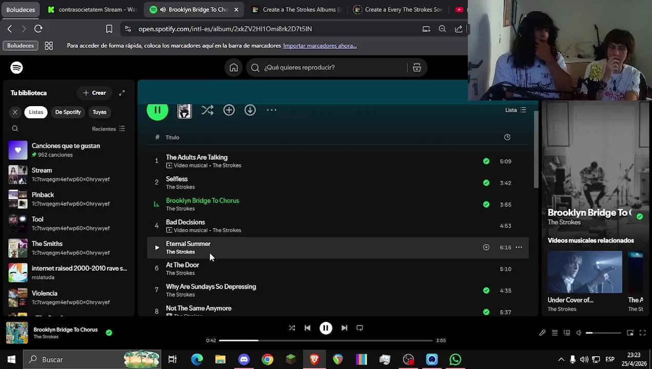The image size is (652, 369).
Task: Open album more options three dots
Action: click(272, 110)
